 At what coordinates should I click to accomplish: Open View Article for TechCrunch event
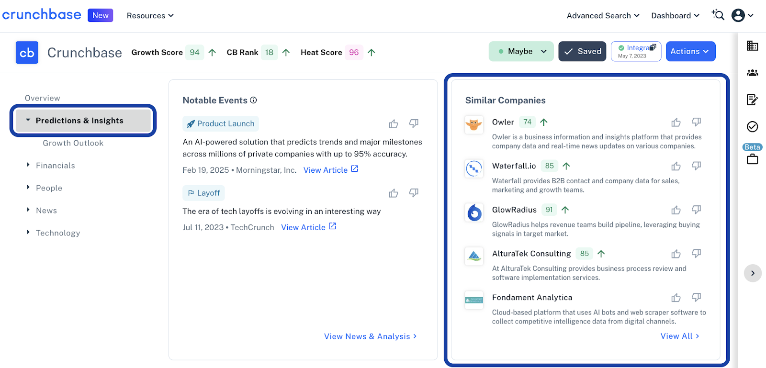309,227
